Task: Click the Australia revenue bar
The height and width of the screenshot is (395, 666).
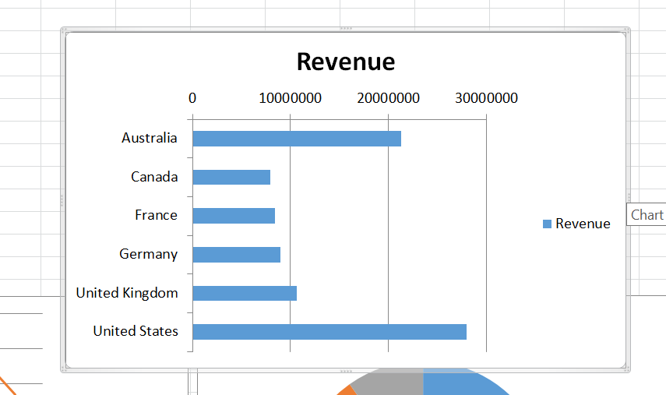Action: tap(296, 139)
